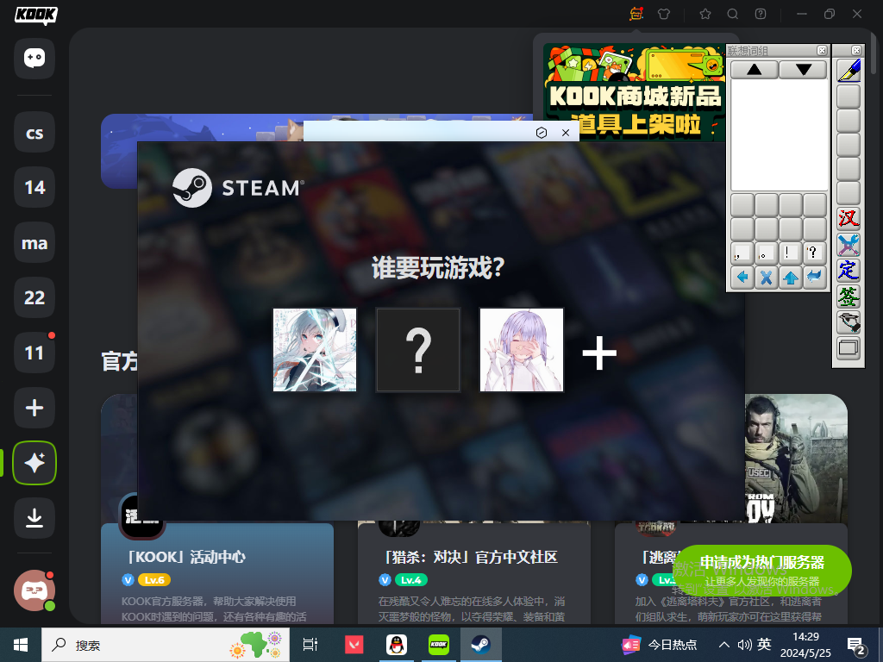883x662 pixels.
Task: Choose the Steam profile with purple-haired avatar
Action: pyautogui.click(x=522, y=350)
